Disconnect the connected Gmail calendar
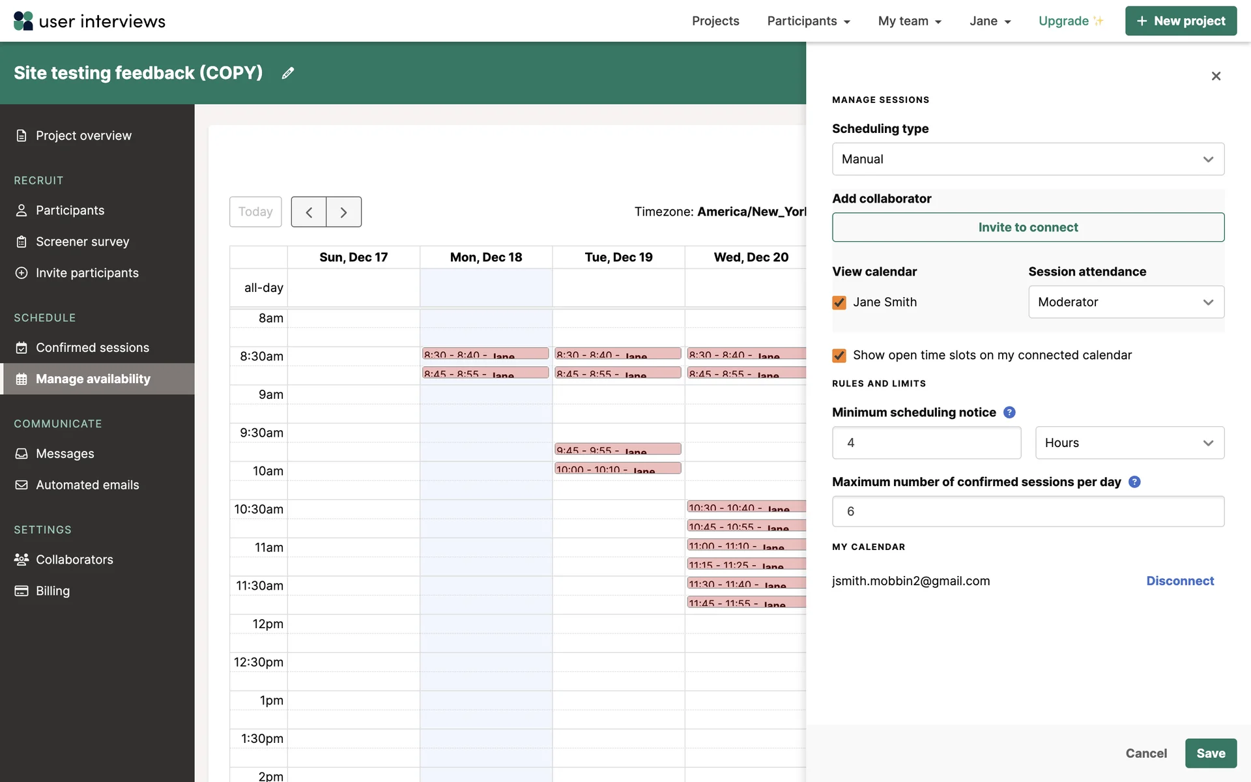This screenshot has height=782, width=1251. click(x=1179, y=581)
